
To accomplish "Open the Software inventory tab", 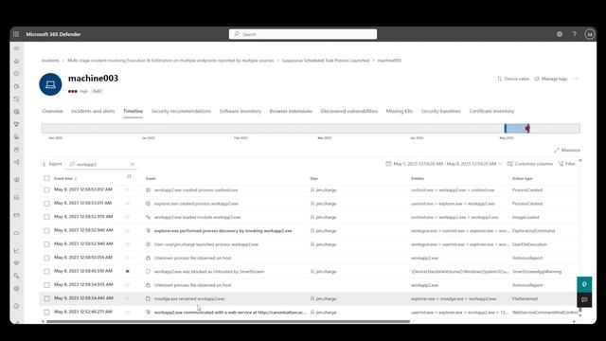I will [x=241, y=111].
